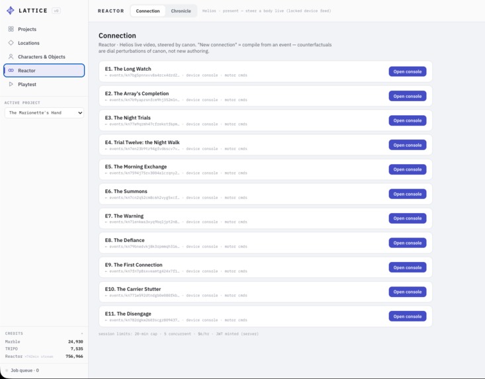Screen dimensions: 485x379
Task: Click the Reactor credits value 756,966
Action: (x=74, y=356)
